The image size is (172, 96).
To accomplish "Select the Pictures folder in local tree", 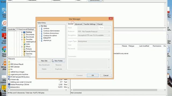I will point(29,49).
